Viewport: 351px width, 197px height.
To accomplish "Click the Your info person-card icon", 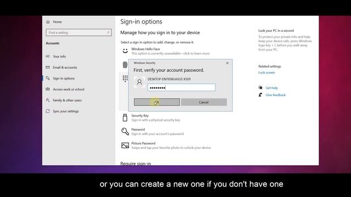I will click(x=48, y=56).
